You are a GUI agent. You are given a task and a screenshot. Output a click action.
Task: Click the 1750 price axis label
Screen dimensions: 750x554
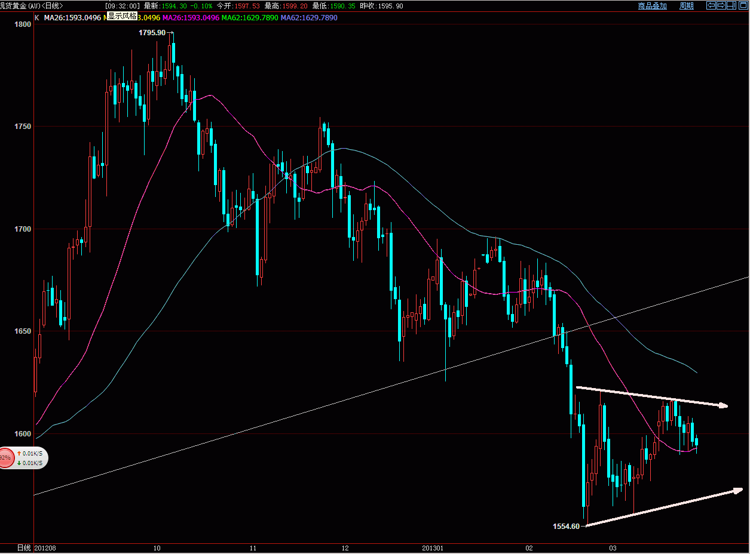point(23,127)
